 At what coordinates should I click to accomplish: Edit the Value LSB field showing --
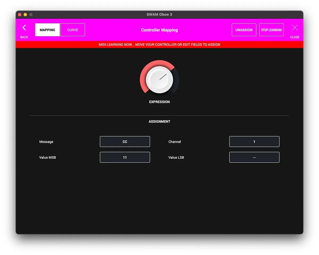(254, 157)
